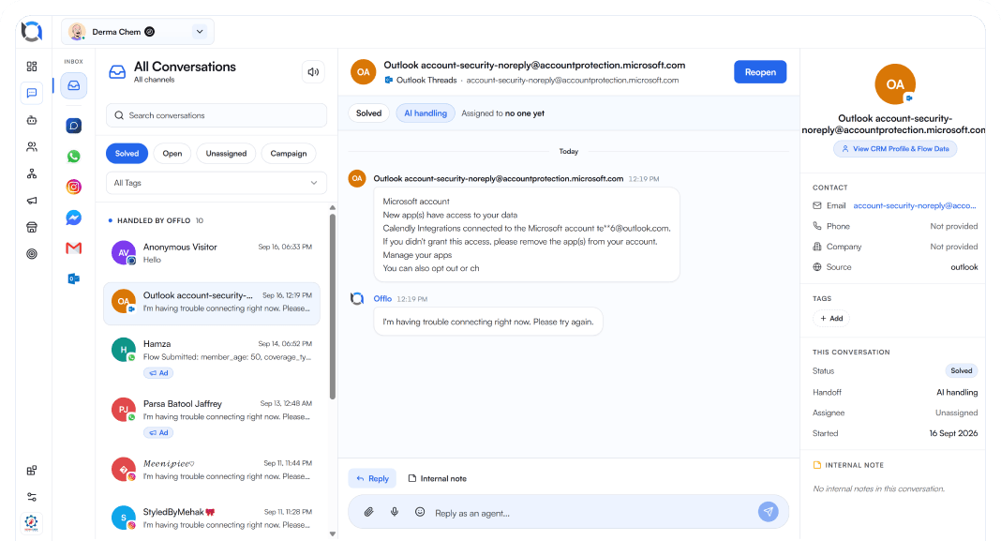Open the bot icon in left sidebar
This screenshot has width=1001, height=541.
(x=32, y=120)
